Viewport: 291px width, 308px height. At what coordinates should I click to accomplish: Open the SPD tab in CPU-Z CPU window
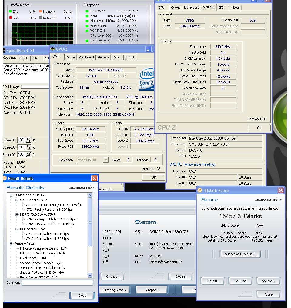115,57
